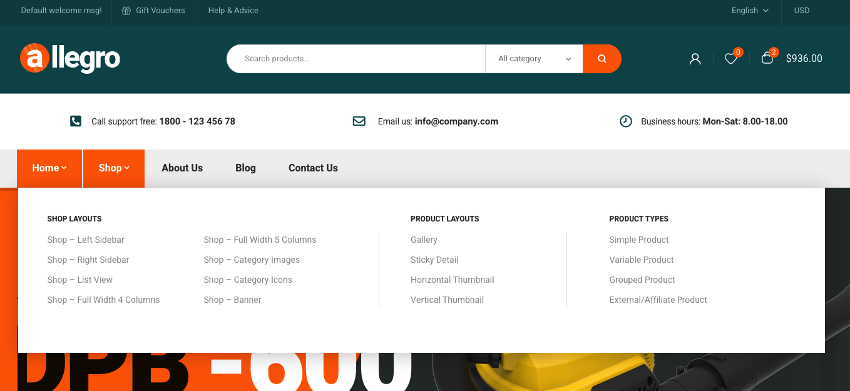Click the Allegro logo

[x=70, y=58]
